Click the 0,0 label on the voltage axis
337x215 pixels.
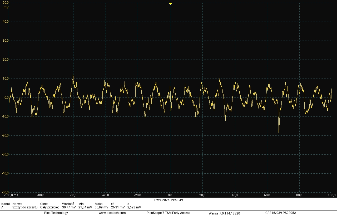coord(7,97)
